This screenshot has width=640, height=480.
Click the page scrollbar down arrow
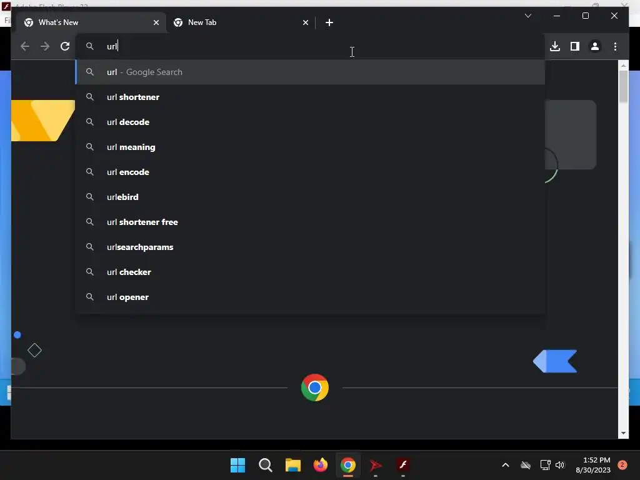623,433
